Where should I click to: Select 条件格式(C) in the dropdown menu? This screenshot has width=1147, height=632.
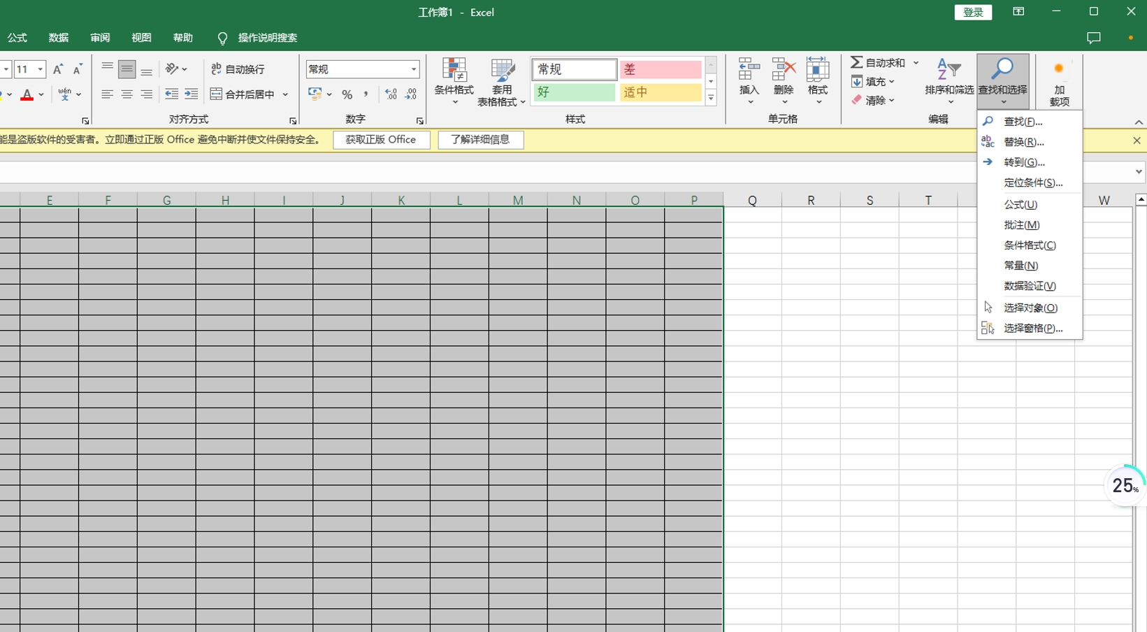click(x=1030, y=245)
